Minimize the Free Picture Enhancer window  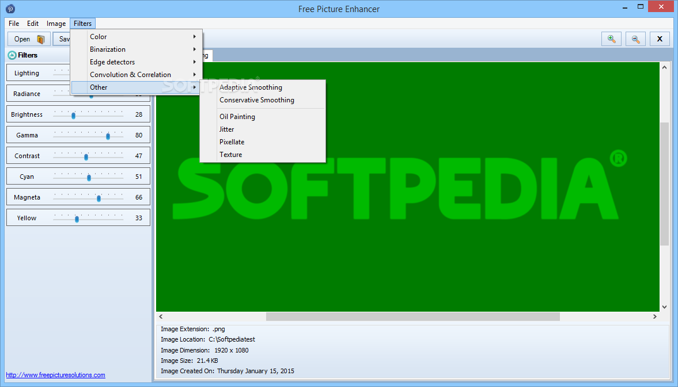[625, 7]
